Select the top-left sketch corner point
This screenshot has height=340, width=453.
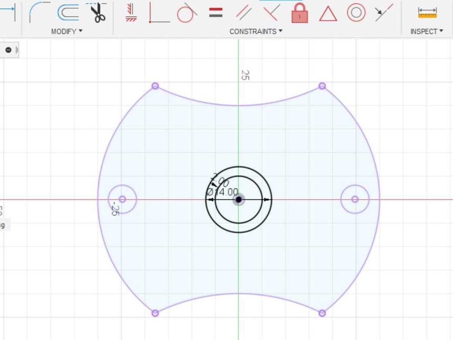click(155, 86)
